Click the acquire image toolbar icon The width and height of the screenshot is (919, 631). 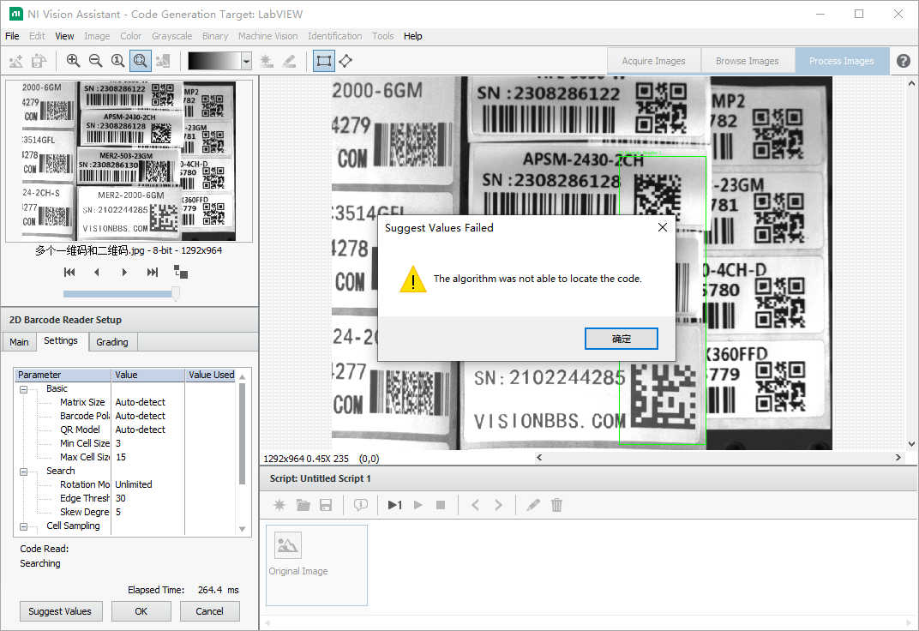tap(16, 61)
